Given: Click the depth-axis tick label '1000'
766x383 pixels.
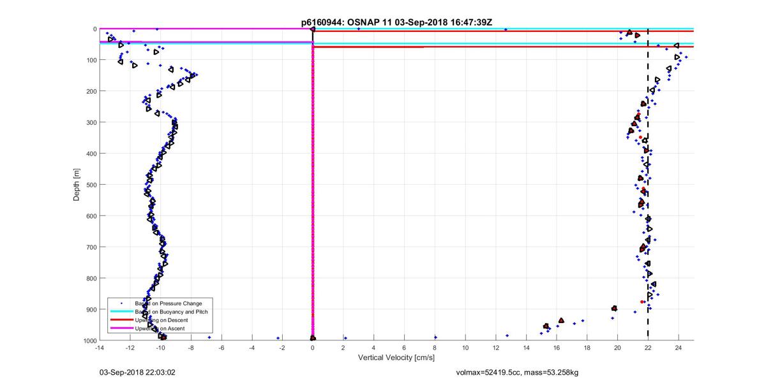Looking at the screenshot, I should coord(89,341).
